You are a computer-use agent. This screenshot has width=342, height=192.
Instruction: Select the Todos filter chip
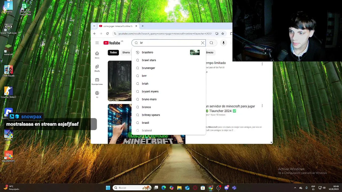click(113, 53)
